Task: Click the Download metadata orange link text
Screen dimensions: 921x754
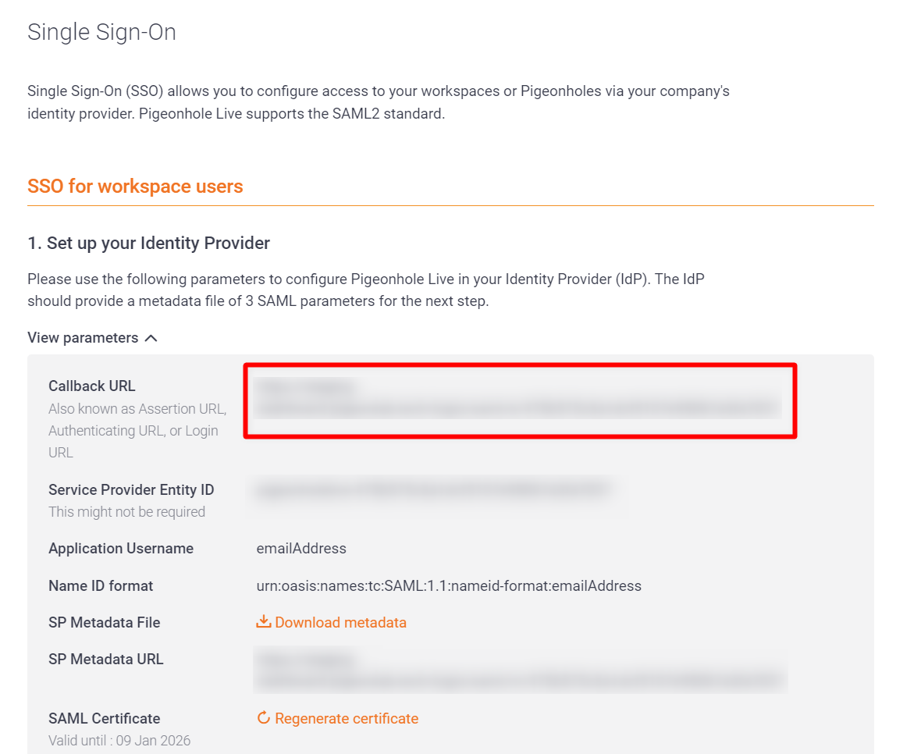Action: (340, 622)
